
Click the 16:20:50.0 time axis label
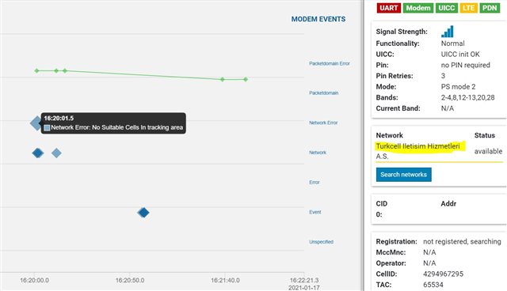click(130, 280)
